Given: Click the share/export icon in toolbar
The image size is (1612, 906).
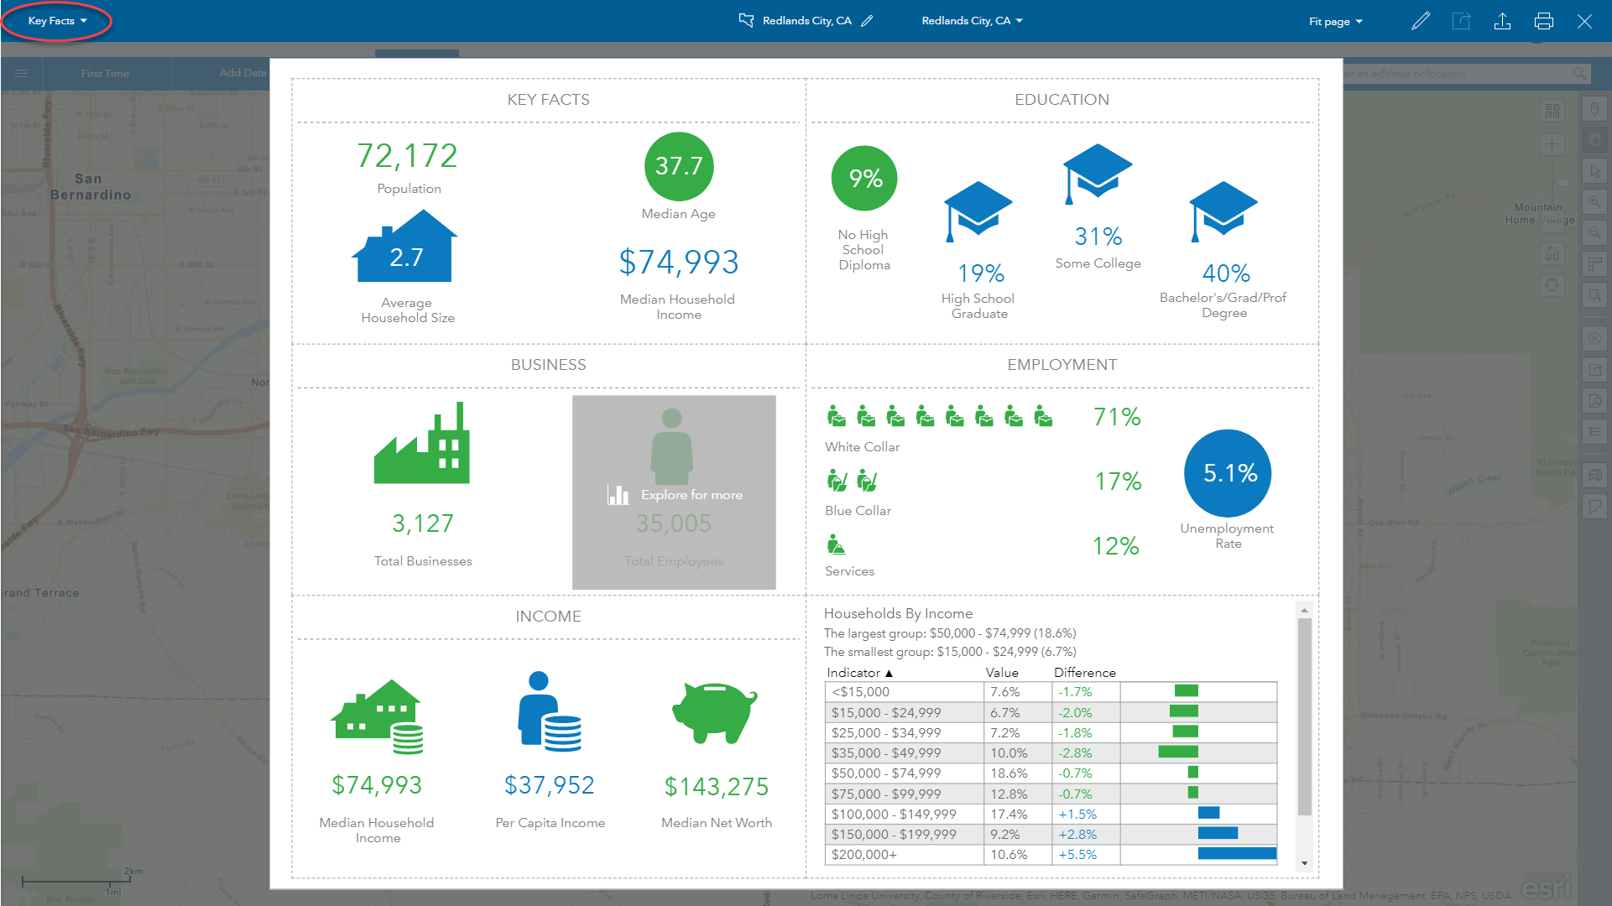Looking at the screenshot, I should [1502, 21].
